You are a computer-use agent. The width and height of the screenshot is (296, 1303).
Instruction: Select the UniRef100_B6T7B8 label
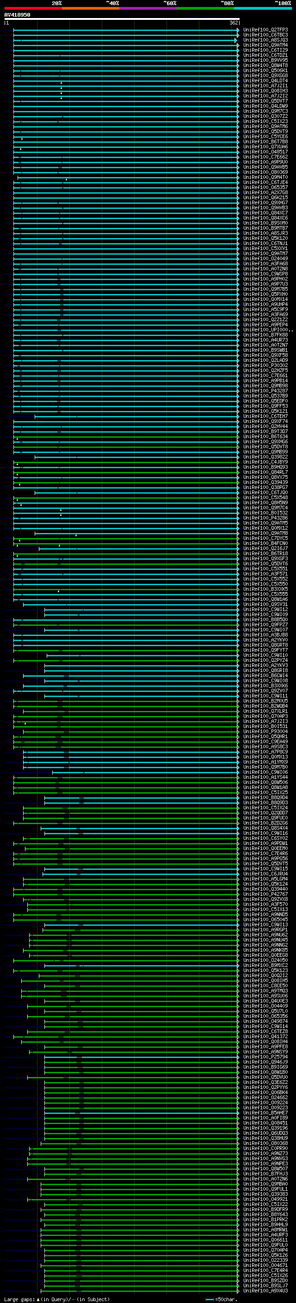point(265,141)
